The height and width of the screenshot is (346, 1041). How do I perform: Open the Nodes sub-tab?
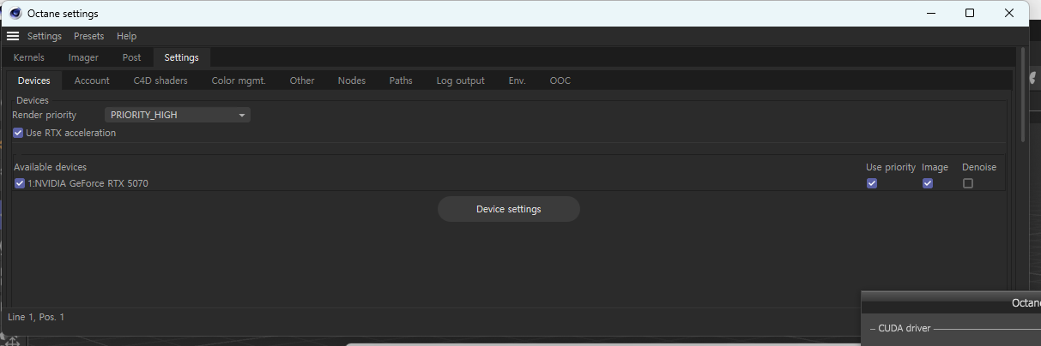(352, 81)
